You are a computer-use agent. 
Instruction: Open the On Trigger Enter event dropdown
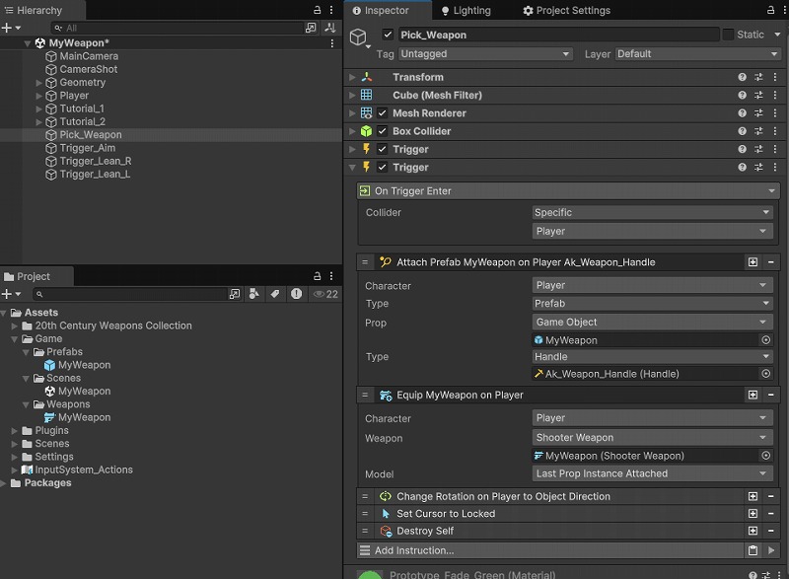pyautogui.click(x=569, y=190)
